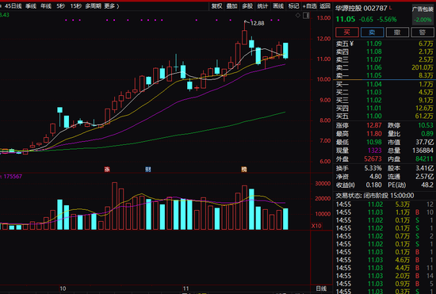Click the 13.00 price axis label
The image size is (436, 294).
click(x=323, y=18)
